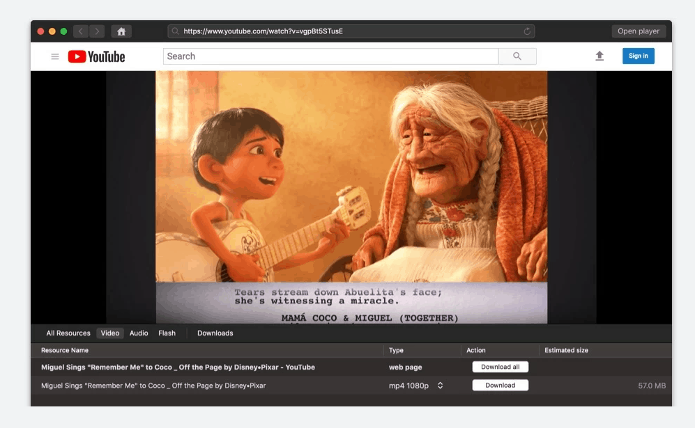Select the 'Off the Page by Disney•Pixar' video row
The image size is (695, 428).
tap(351, 386)
